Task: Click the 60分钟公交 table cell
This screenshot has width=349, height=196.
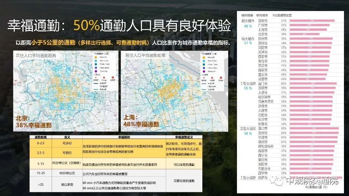Action: pos(67,173)
